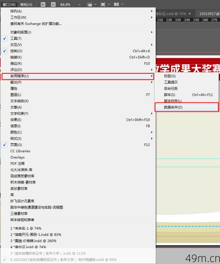Open Adobe Bridge via the Br icon
The image size is (220, 264).
43,4
